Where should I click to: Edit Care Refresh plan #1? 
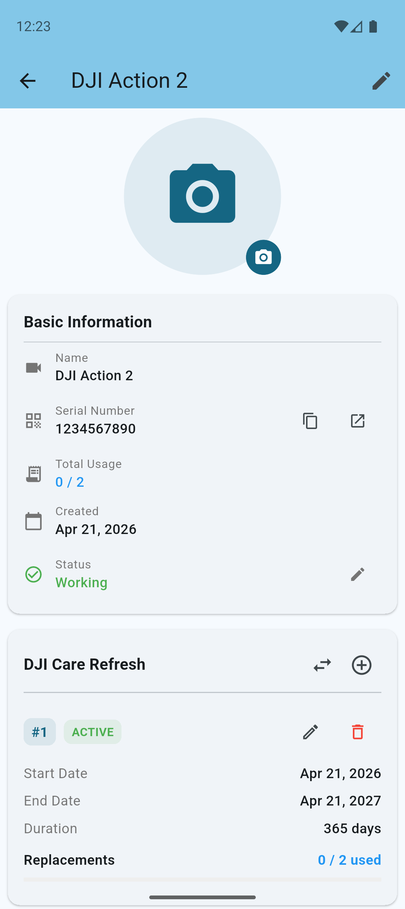click(x=310, y=732)
